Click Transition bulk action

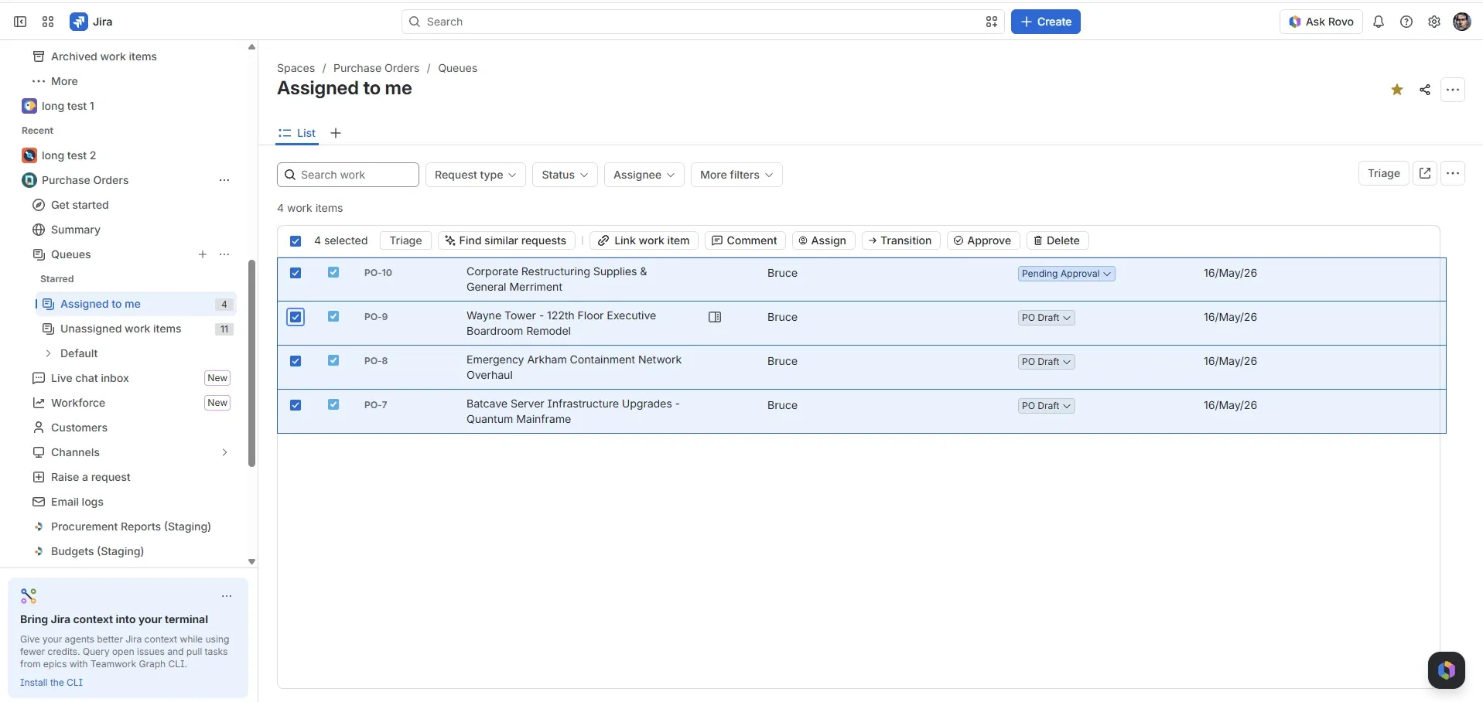click(900, 240)
